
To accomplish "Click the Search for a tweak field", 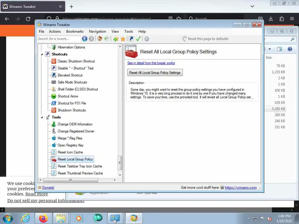I will coord(59,39).
